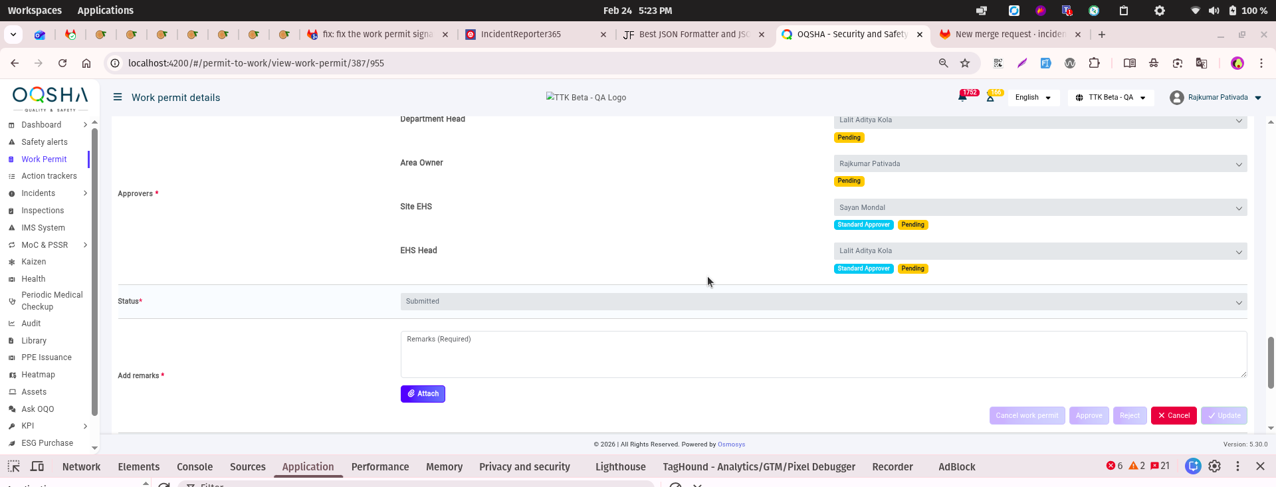Click the browser page reload icon
1276x487 pixels.
pos(62,63)
